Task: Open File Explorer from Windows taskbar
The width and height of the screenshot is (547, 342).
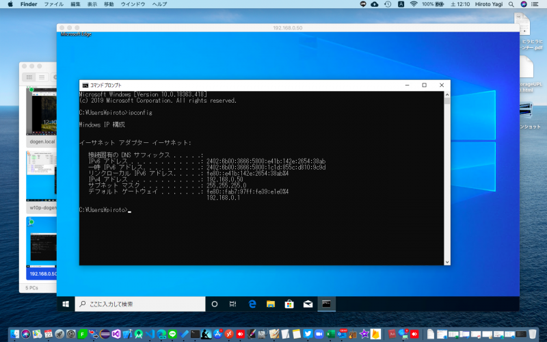Action: [x=270, y=304]
